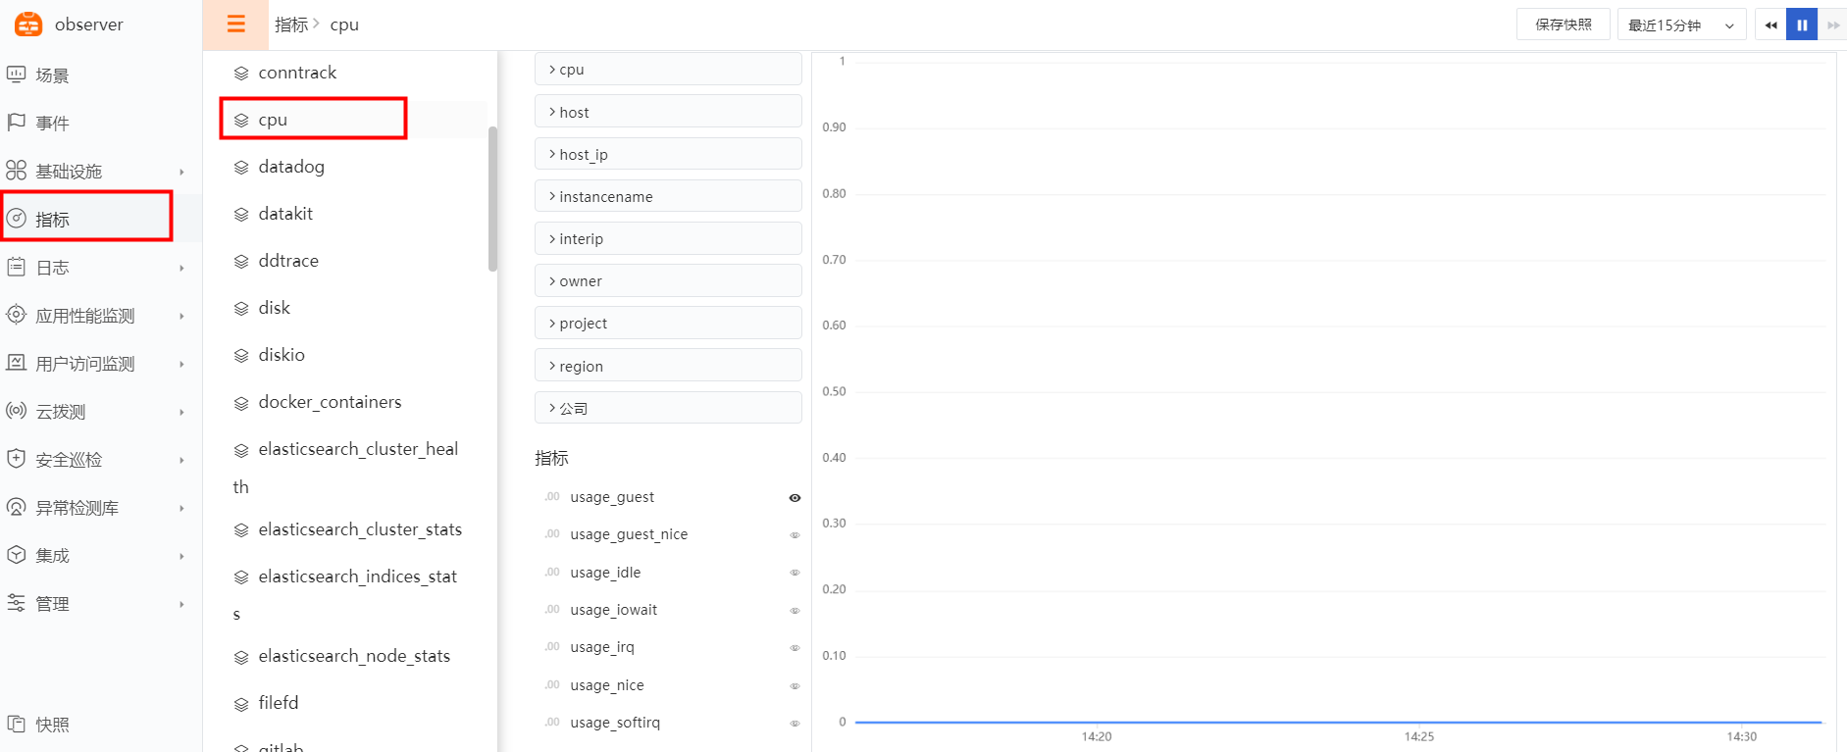Click the observer logo icon
Viewport: 1847px width, 752px height.
tap(28, 25)
